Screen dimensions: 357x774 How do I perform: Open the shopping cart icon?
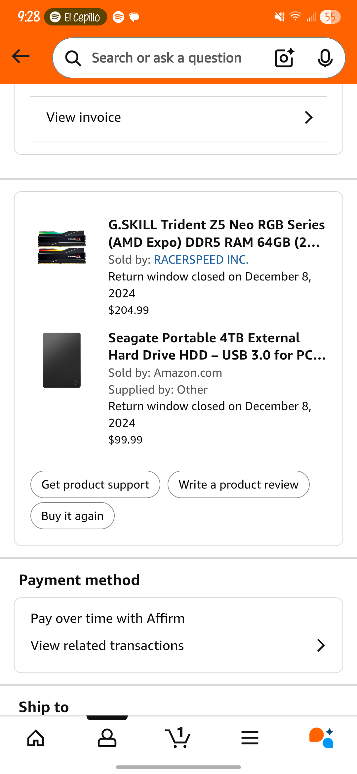178,738
